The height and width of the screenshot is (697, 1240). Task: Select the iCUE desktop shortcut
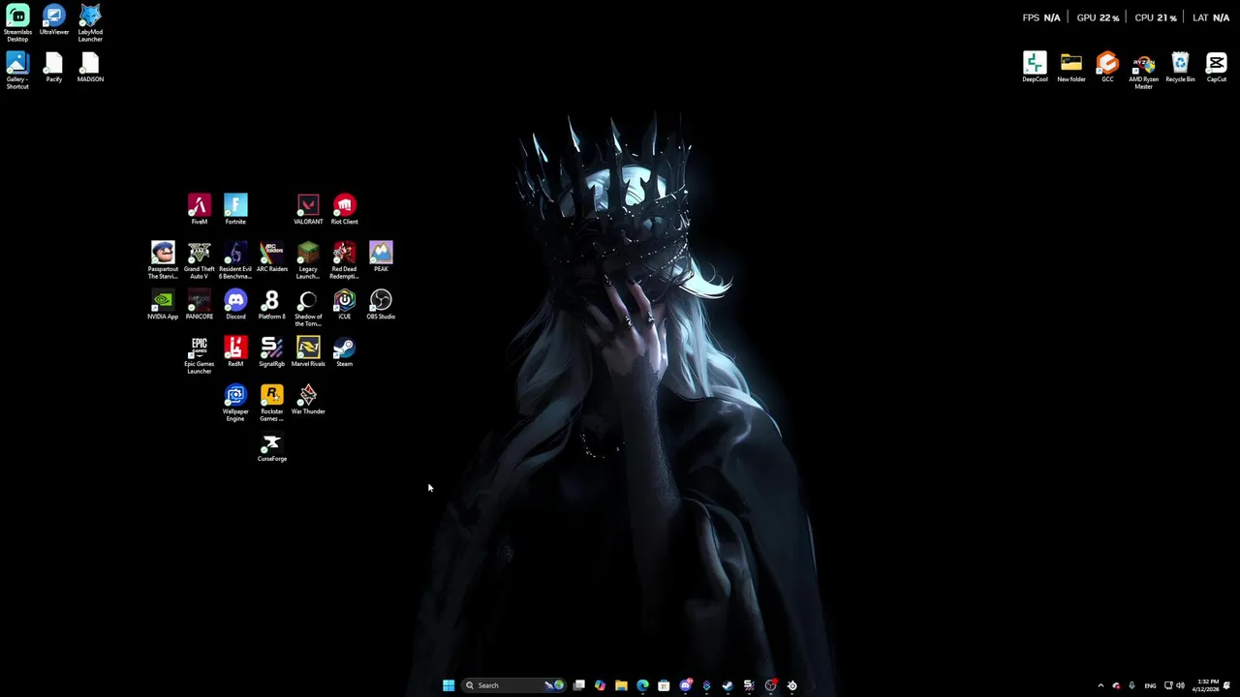pos(344,305)
